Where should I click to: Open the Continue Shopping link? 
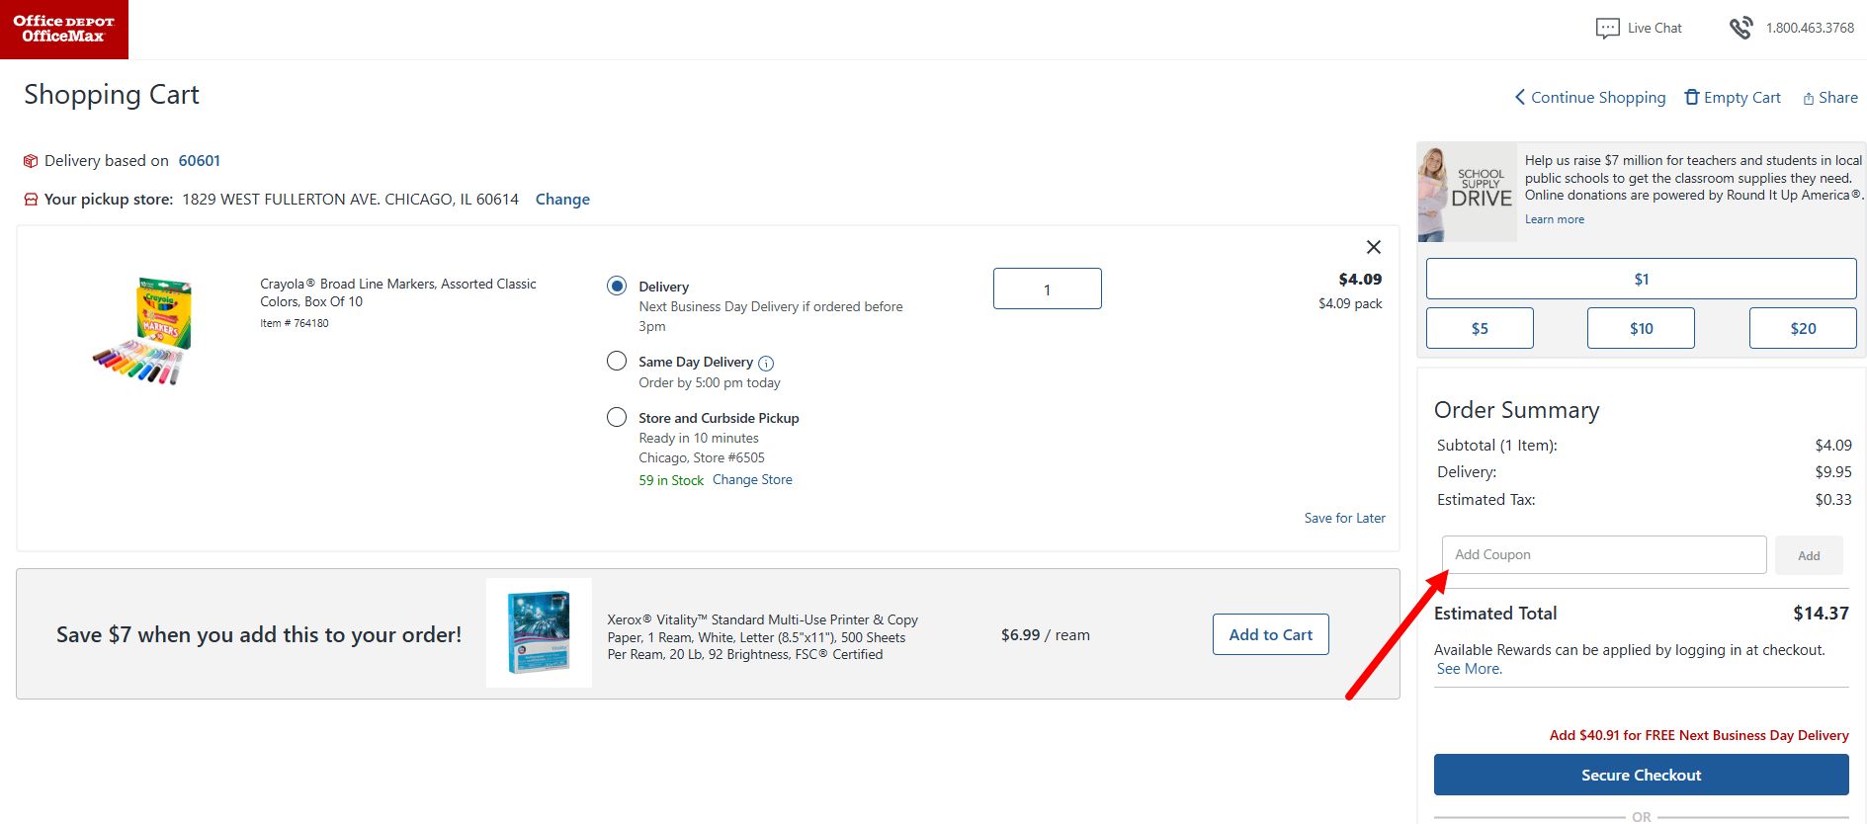click(x=1598, y=98)
